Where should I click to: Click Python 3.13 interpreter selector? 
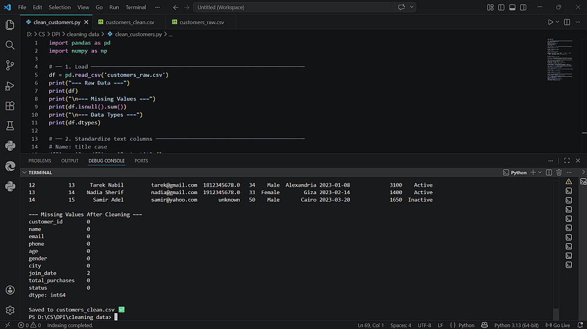(x=517, y=325)
